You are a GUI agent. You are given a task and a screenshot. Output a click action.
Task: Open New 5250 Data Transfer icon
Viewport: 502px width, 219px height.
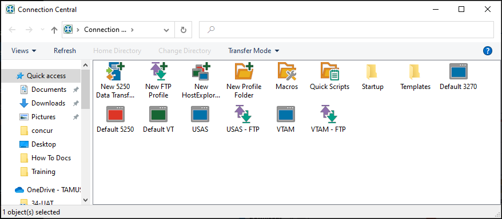pos(115,71)
